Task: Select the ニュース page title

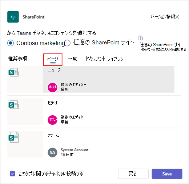Action: coord(55,70)
